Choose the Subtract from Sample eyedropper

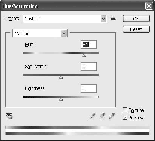tap(112, 116)
